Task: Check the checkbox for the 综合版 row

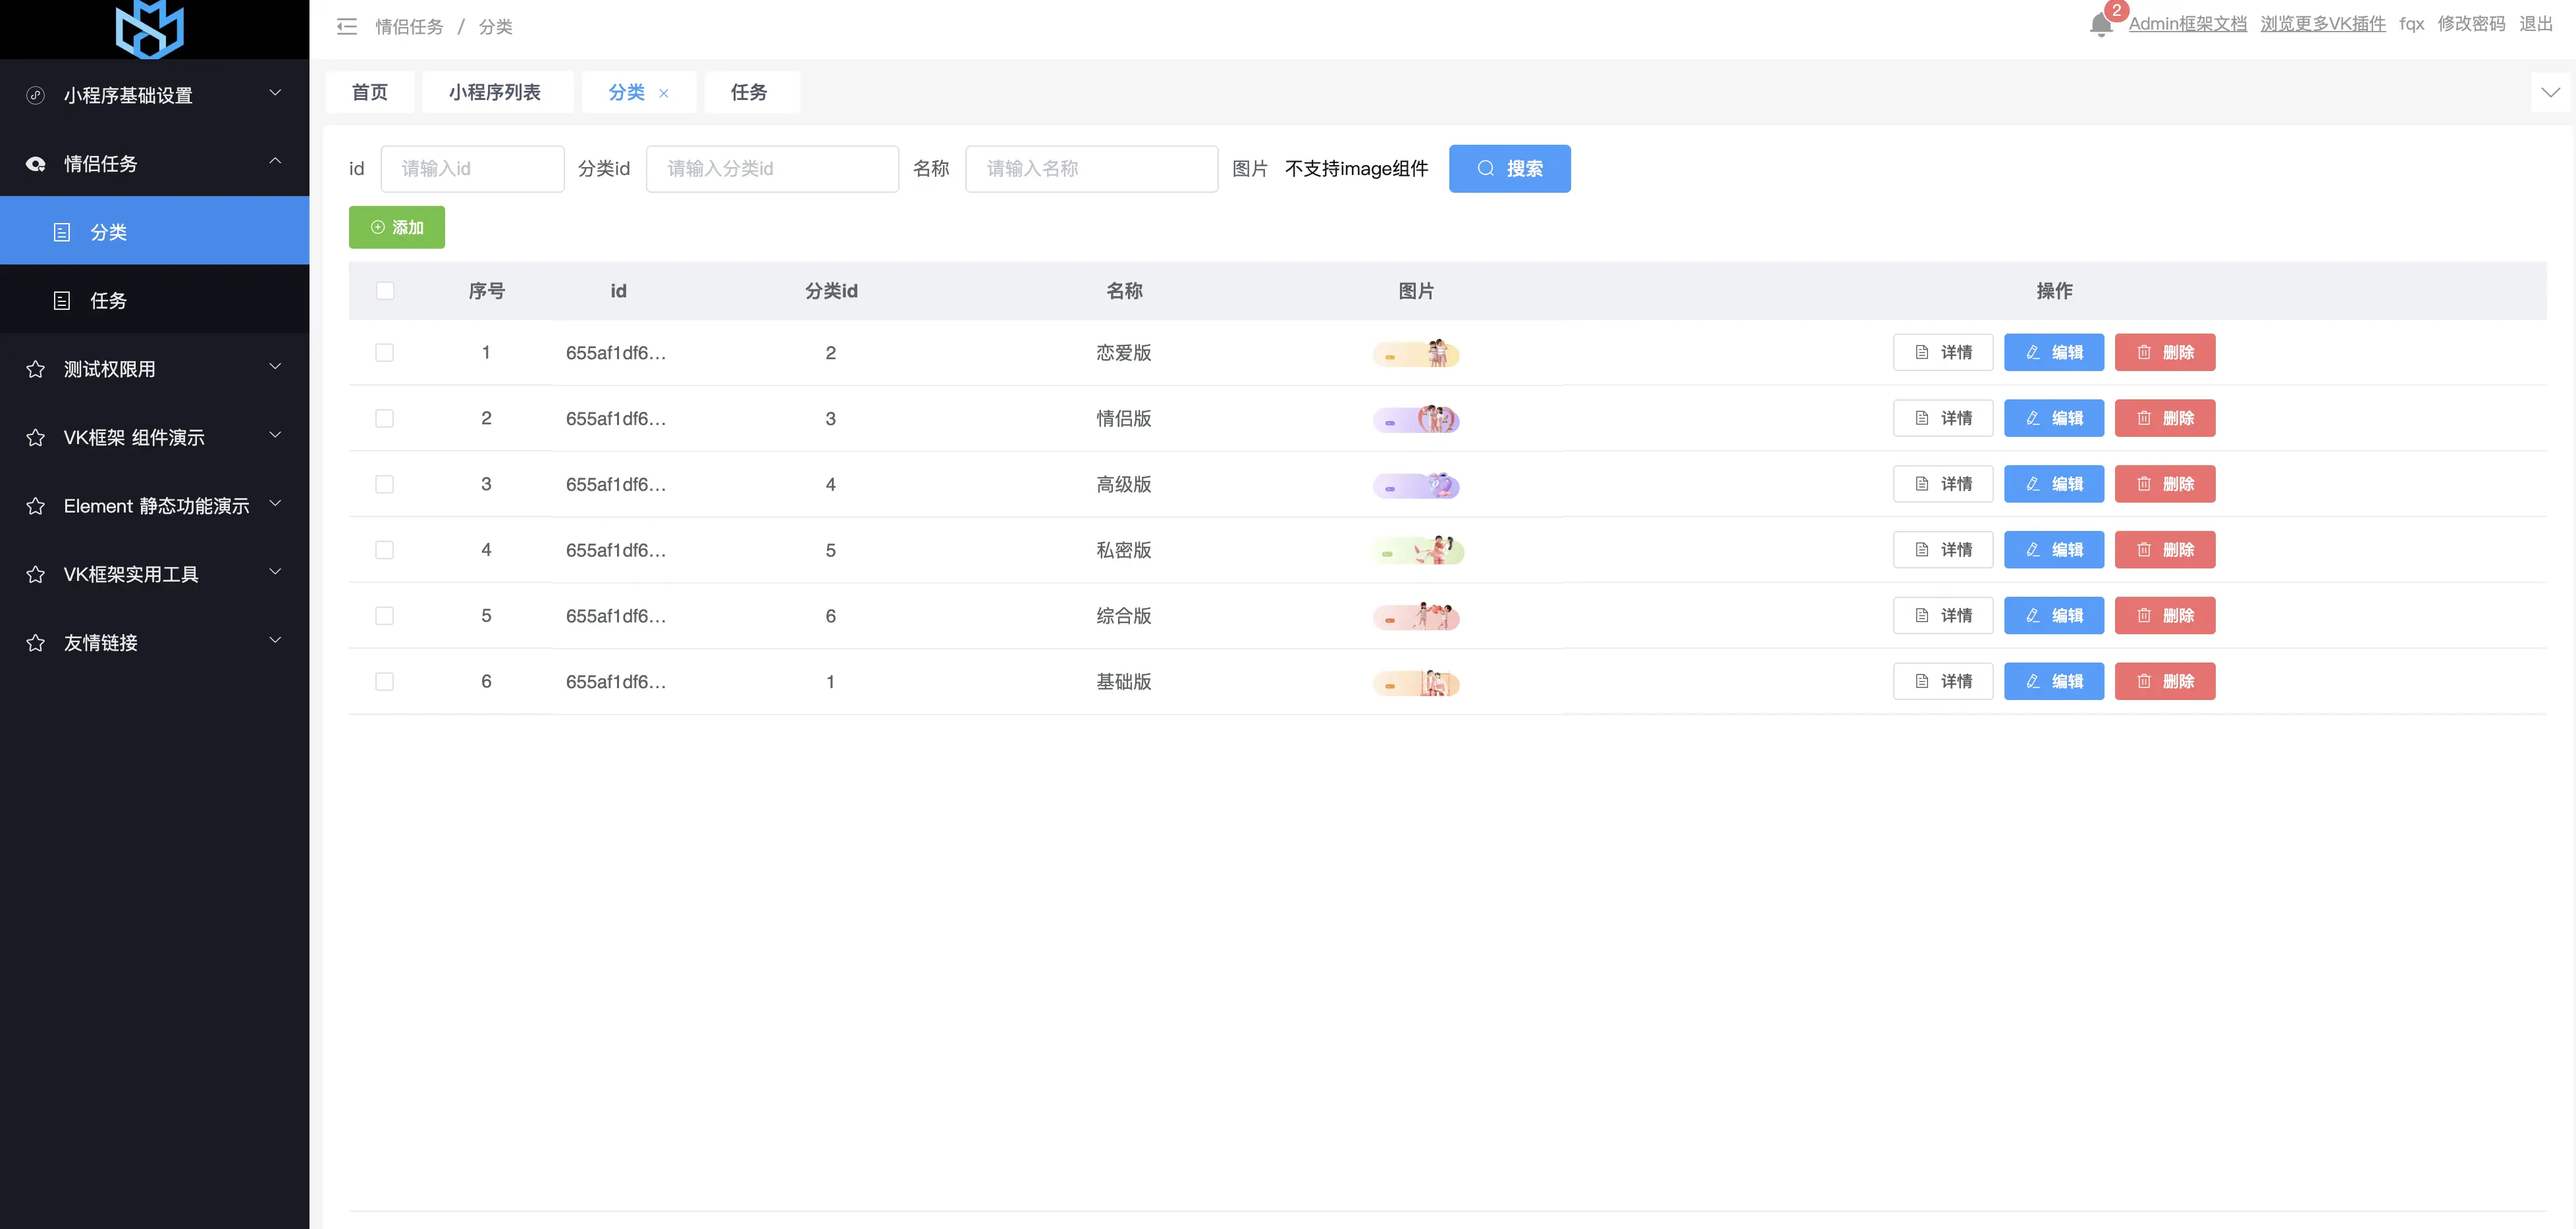Action: (x=385, y=616)
